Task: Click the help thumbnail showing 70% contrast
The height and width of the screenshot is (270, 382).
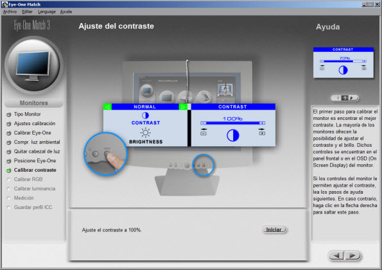Action: click(x=343, y=63)
